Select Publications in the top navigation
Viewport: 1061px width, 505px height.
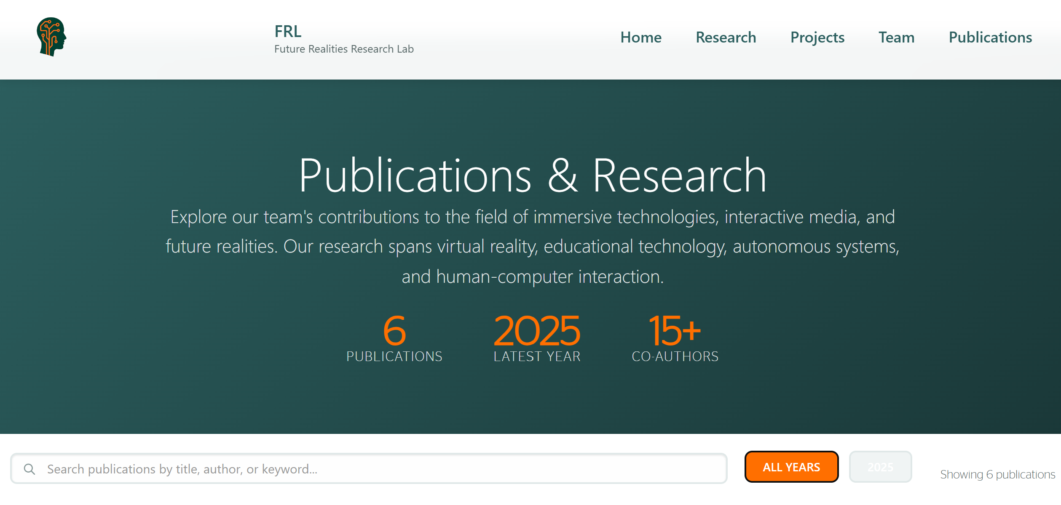(990, 37)
